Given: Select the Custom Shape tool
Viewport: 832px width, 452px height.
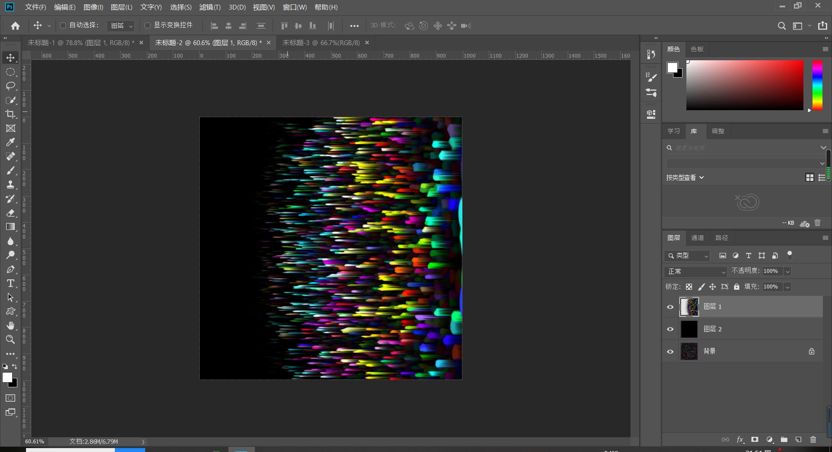Looking at the screenshot, I should click(10, 311).
